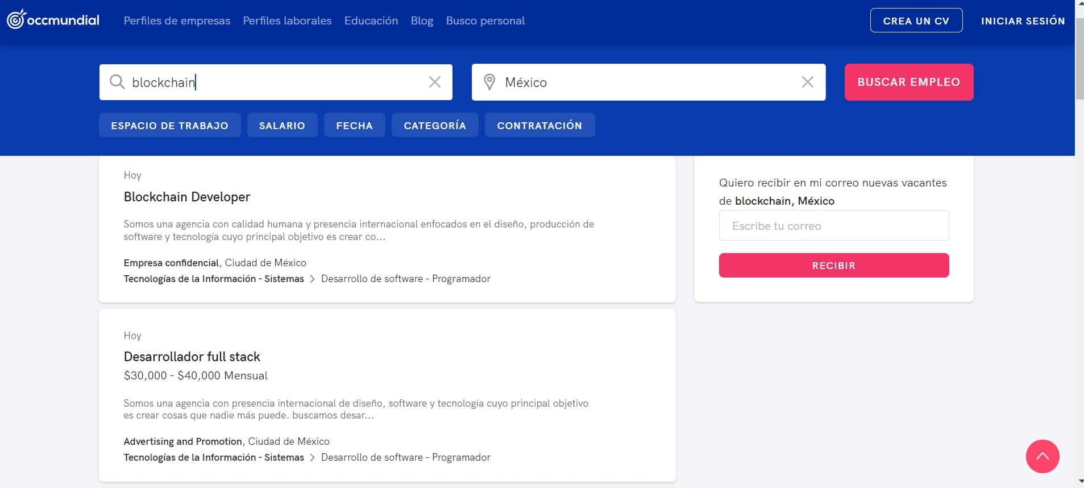Open ESPACIO DE TRABAJO filter

(x=170, y=125)
